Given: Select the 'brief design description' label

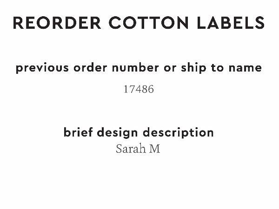Looking at the screenshot, I should [x=139, y=132].
